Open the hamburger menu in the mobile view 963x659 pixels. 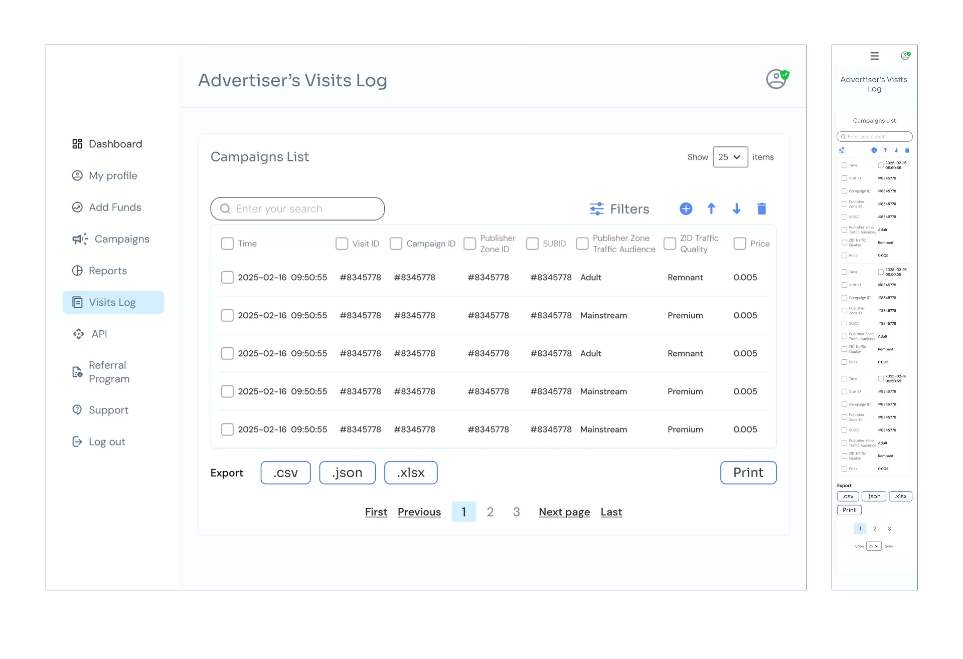point(874,56)
